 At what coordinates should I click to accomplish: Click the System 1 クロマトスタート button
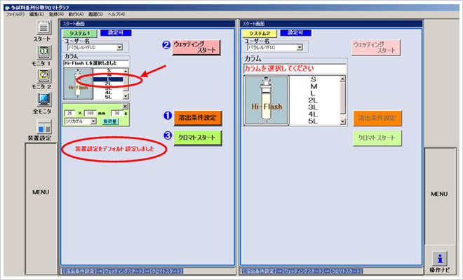[x=198, y=138]
